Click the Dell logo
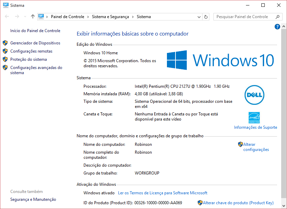Image resolution: width=287 pixels, height=209 pixels. coord(255,95)
